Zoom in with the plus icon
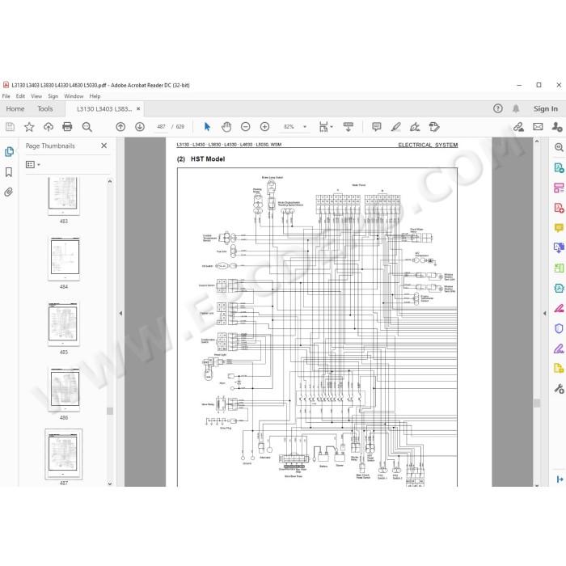Viewport: 566px width, 566px height. pyautogui.click(x=264, y=127)
